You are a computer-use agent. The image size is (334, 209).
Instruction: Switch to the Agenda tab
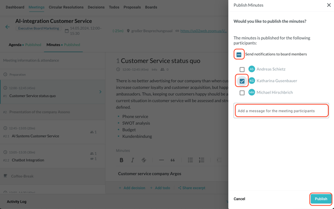pos(15,45)
